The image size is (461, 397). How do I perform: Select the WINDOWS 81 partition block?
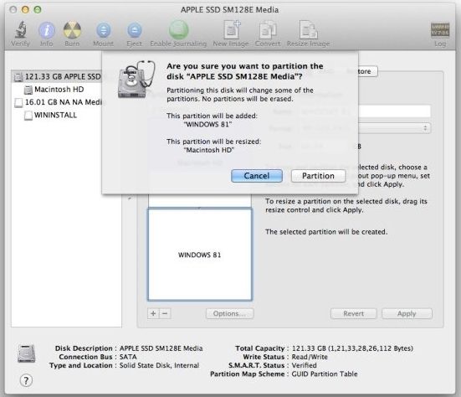coord(200,255)
